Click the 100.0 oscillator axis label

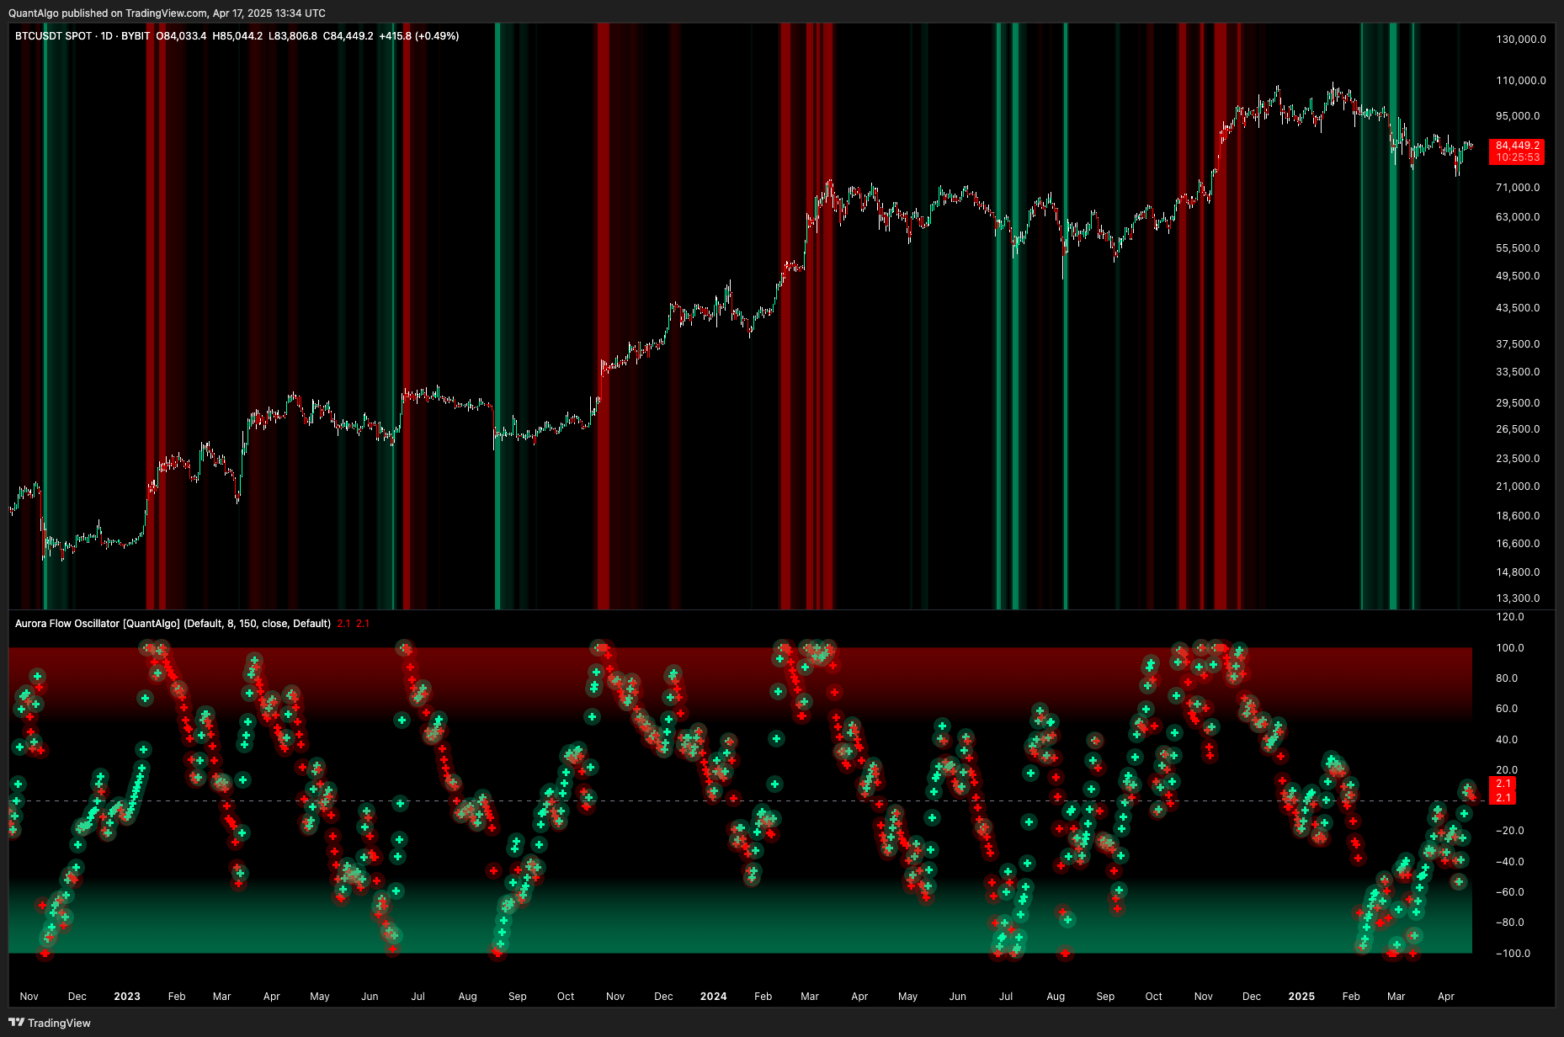(x=1510, y=648)
